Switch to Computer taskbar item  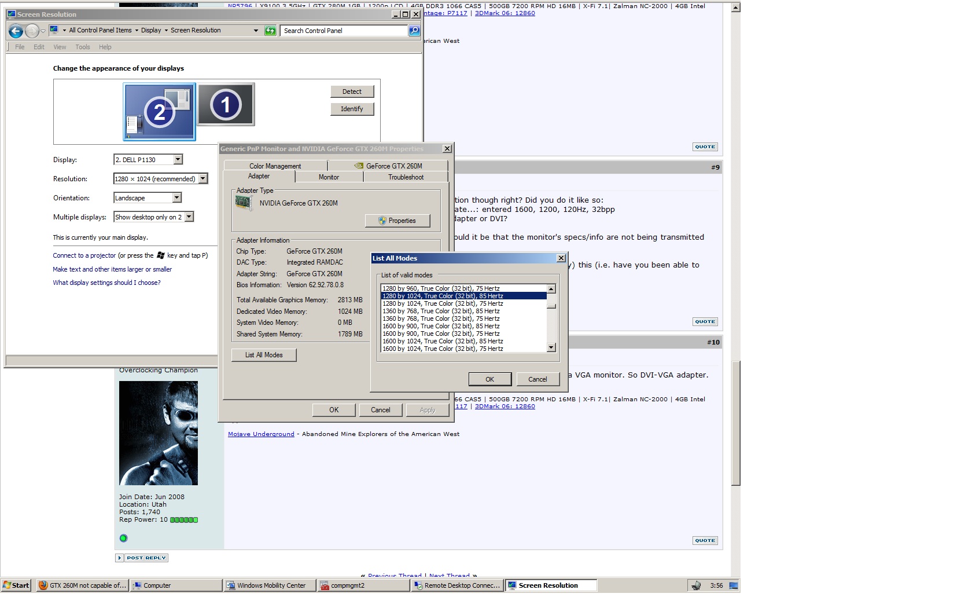pos(176,585)
